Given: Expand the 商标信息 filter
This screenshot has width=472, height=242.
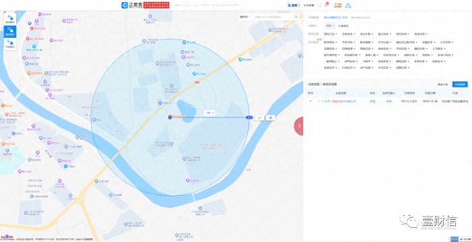Looking at the screenshot, I should coord(385,48).
